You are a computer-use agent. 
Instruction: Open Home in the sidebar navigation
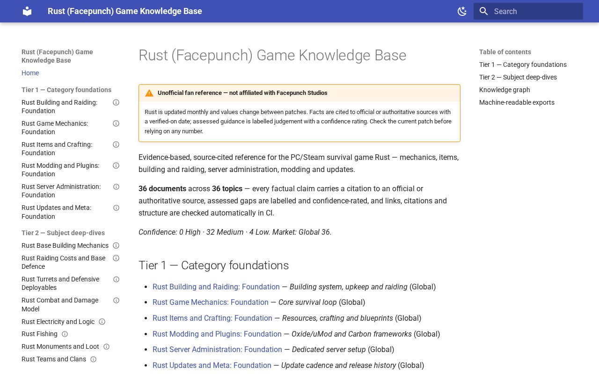coord(30,73)
